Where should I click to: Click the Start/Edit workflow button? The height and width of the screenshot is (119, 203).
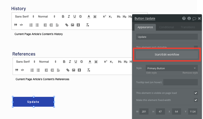[x=167, y=55]
